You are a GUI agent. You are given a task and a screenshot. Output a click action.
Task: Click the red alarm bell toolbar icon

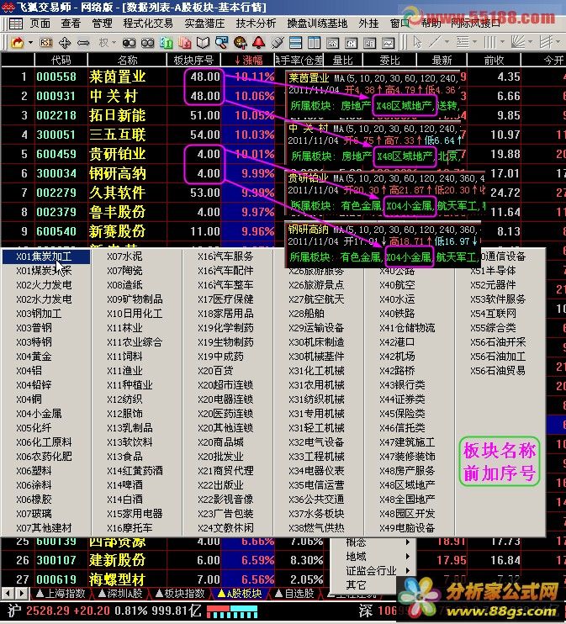(x=259, y=42)
